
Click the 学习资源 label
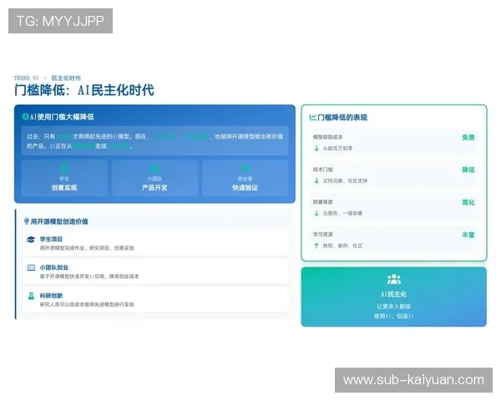click(x=322, y=235)
